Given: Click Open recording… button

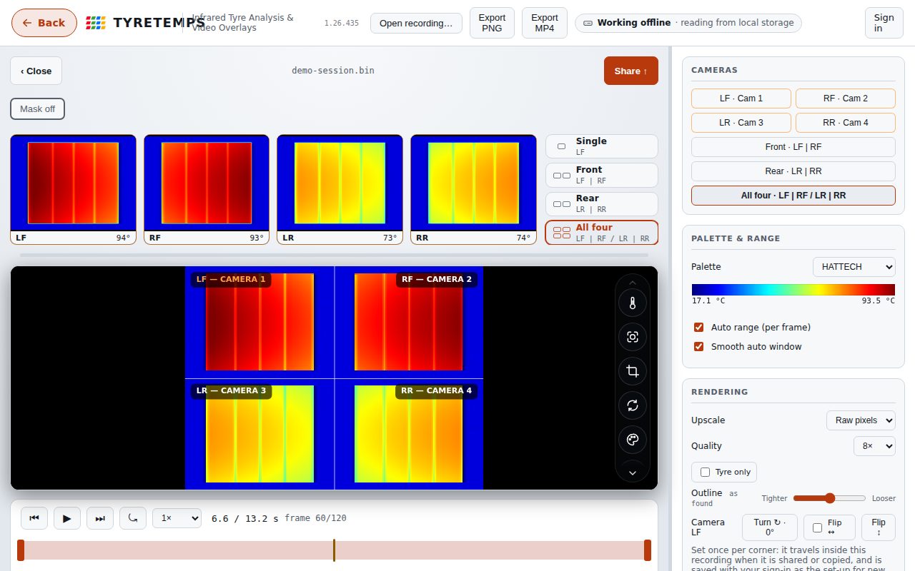Looking at the screenshot, I should point(416,23).
